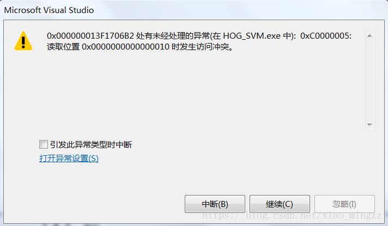The height and width of the screenshot is (226, 388).
Task: Click the blog.csdn.net watermark URL text
Action: coord(292,215)
